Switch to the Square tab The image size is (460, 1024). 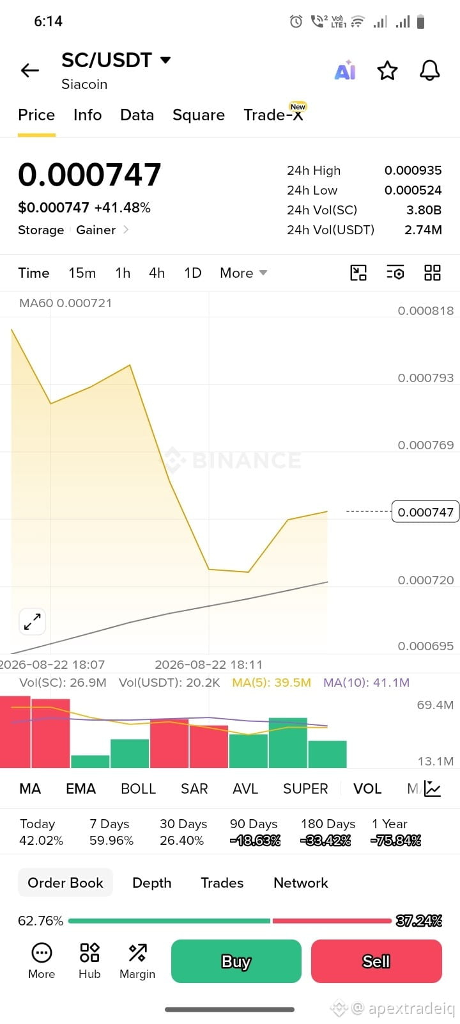tap(199, 115)
